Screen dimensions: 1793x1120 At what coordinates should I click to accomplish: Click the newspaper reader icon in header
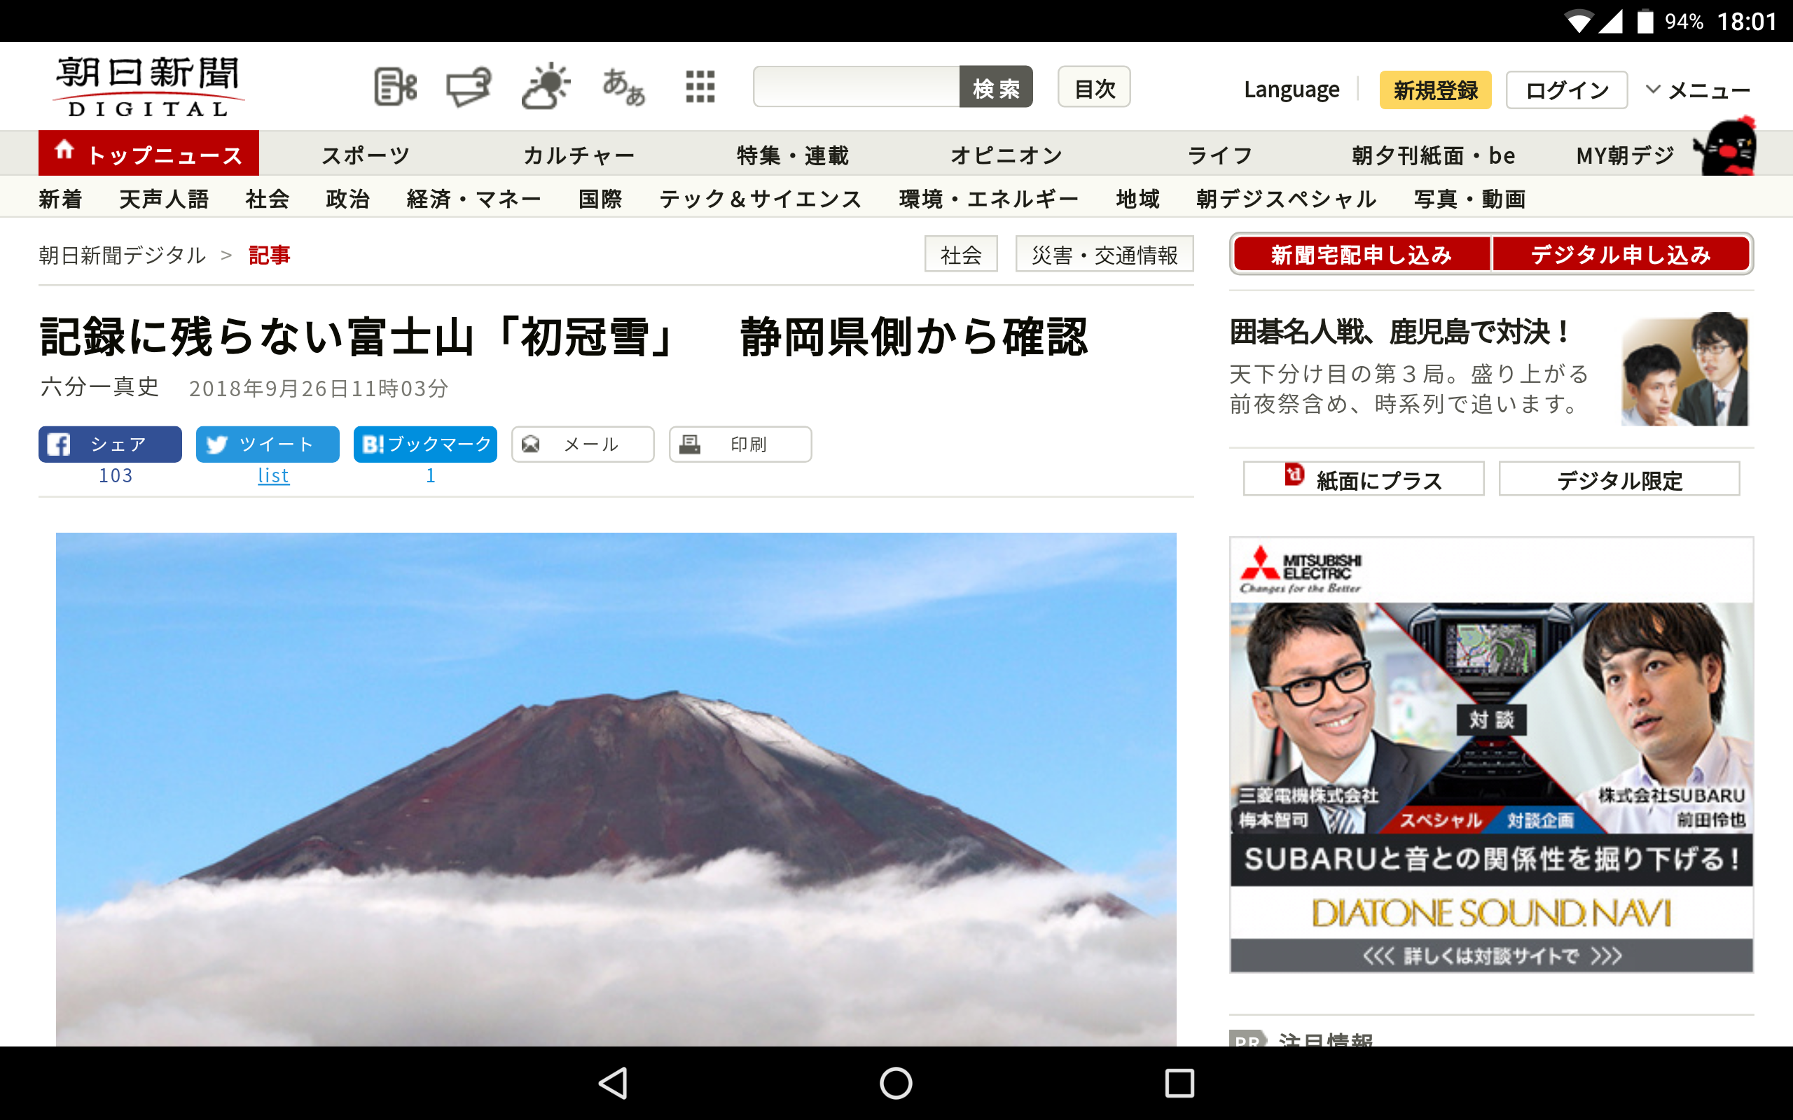point(395,87)
